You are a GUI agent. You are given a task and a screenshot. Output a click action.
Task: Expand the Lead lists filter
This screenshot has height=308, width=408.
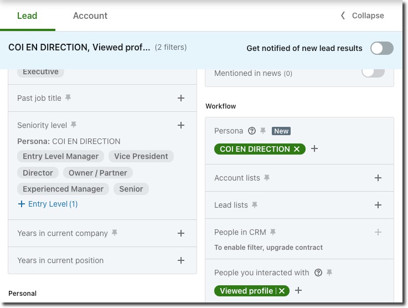pos(378,205)
